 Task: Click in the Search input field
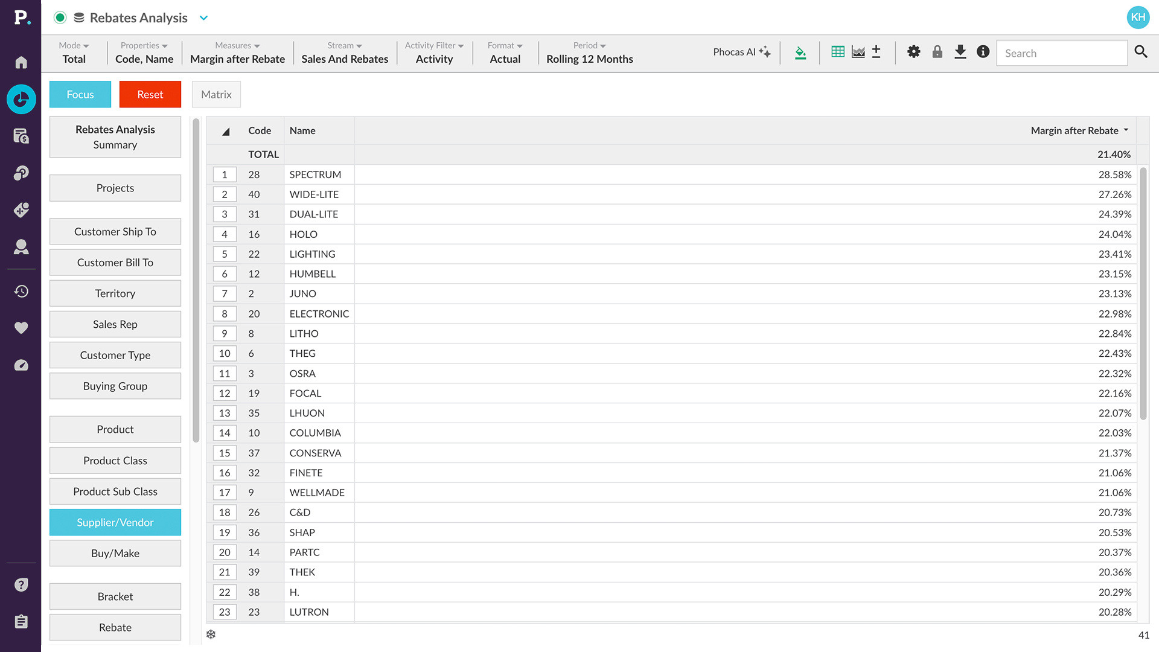tap(1061, 53)
